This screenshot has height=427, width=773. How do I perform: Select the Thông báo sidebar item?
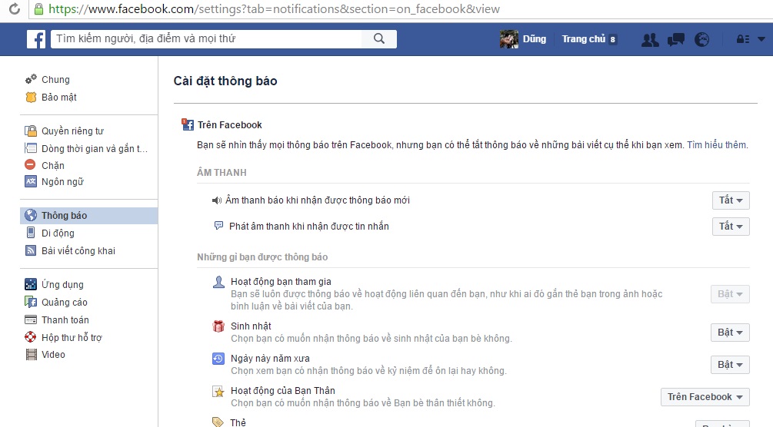tap(89, 216)
